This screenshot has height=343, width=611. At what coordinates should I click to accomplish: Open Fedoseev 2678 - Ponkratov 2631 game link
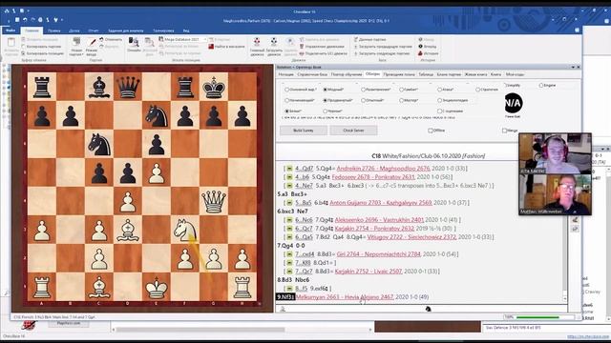373,177
